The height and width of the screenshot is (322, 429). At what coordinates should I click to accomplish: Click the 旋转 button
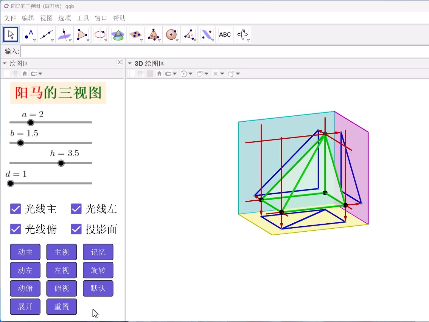[98, 270]
